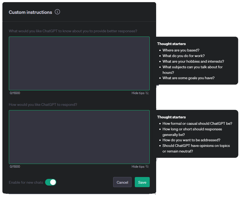Click 'What do you do for work?' tip
Viewport: 241px width, 197px height.
(x=184, y=56)
